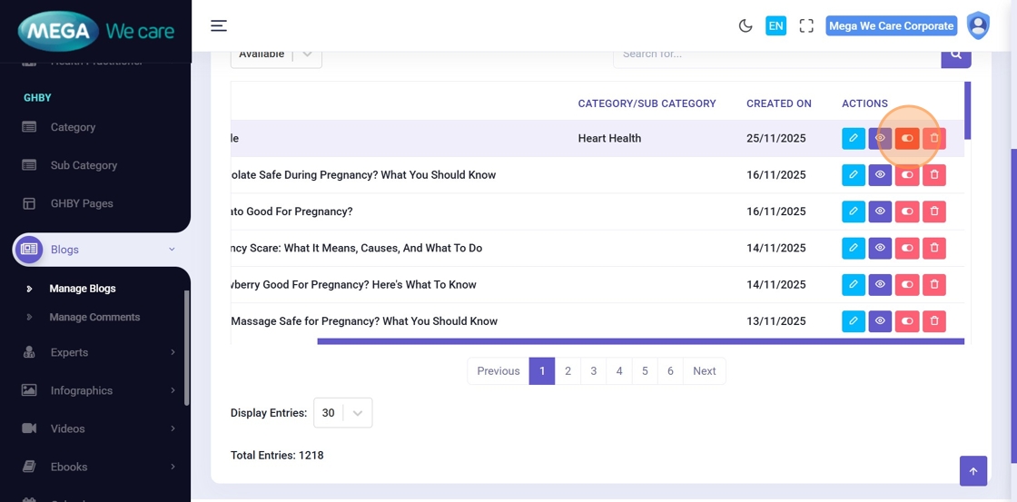Switch to dark mode moon icon
This screenshot has height=502, width=1017.
[x=745, y=26]
